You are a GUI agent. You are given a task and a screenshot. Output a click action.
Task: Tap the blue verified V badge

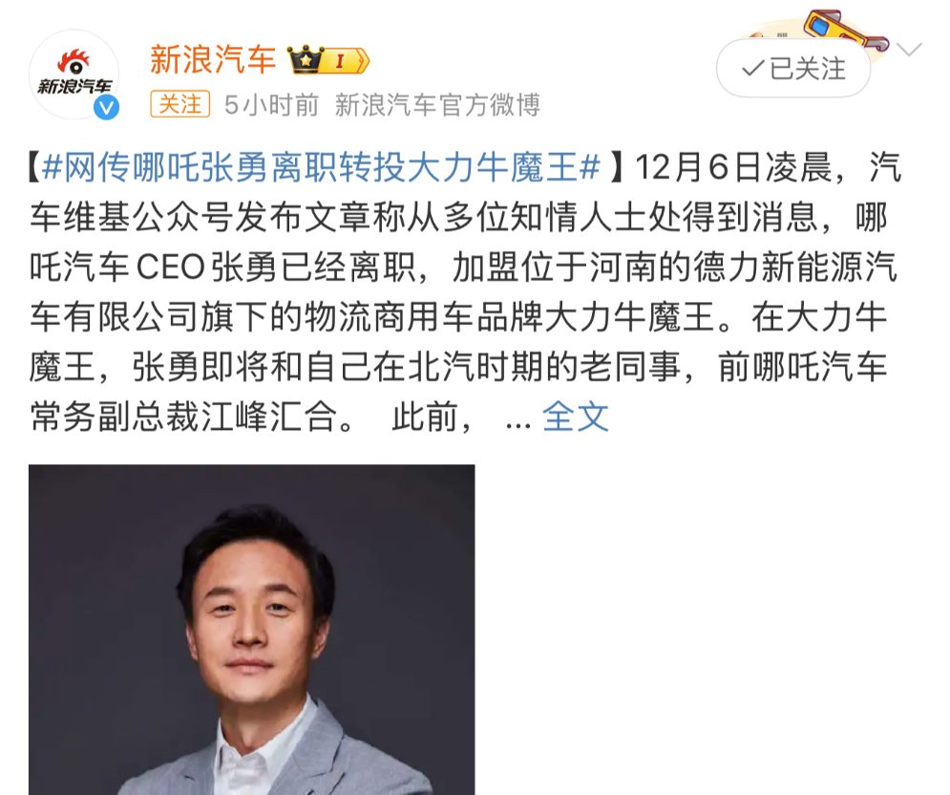(107, 107)
